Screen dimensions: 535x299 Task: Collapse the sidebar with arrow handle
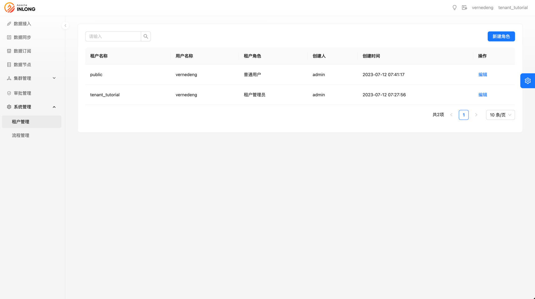tap(65, 25)
